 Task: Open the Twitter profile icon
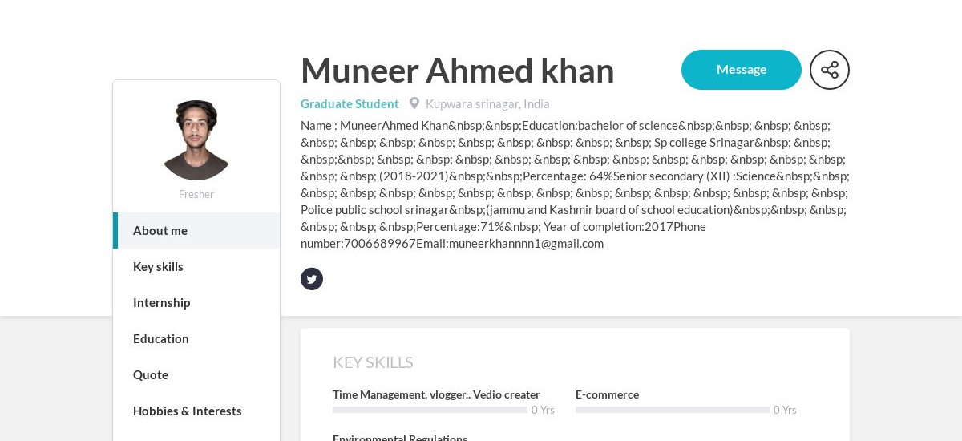[312, 279]
